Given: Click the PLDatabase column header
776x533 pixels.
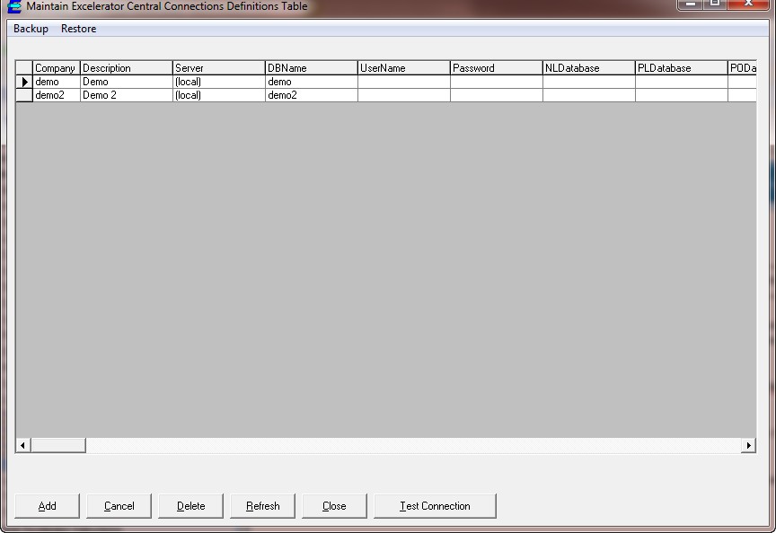Looking at the screenshot, I should [x=682, y=68].
